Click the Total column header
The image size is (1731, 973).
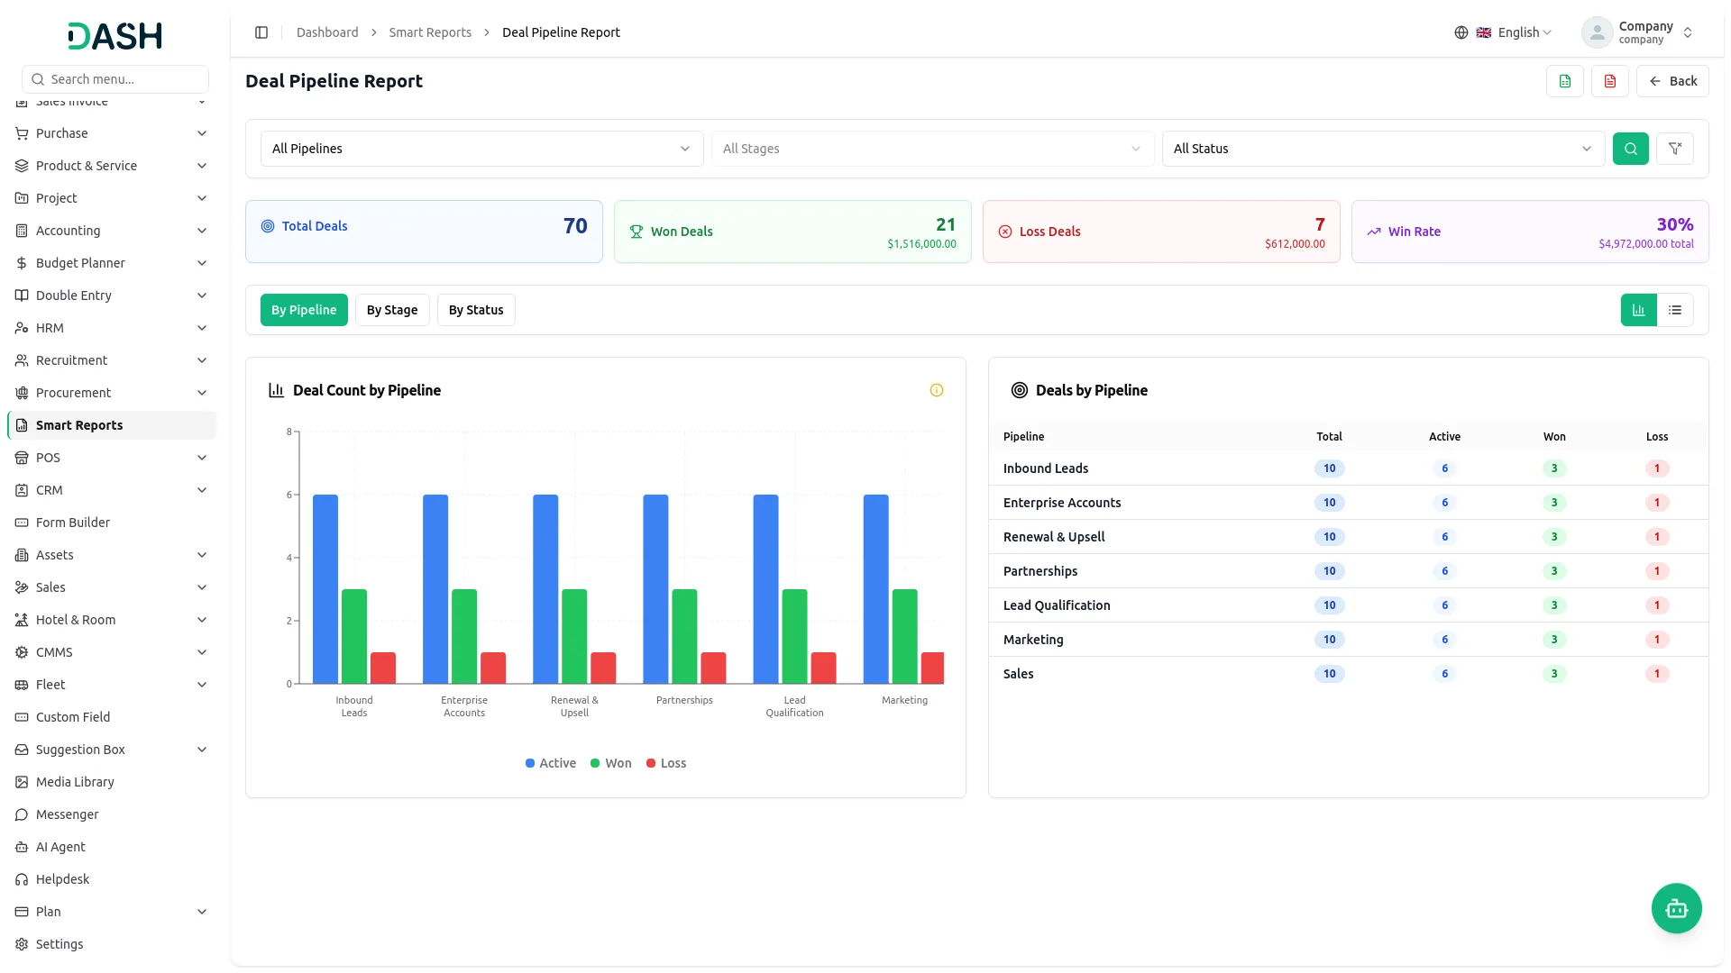pos(1329,437)
